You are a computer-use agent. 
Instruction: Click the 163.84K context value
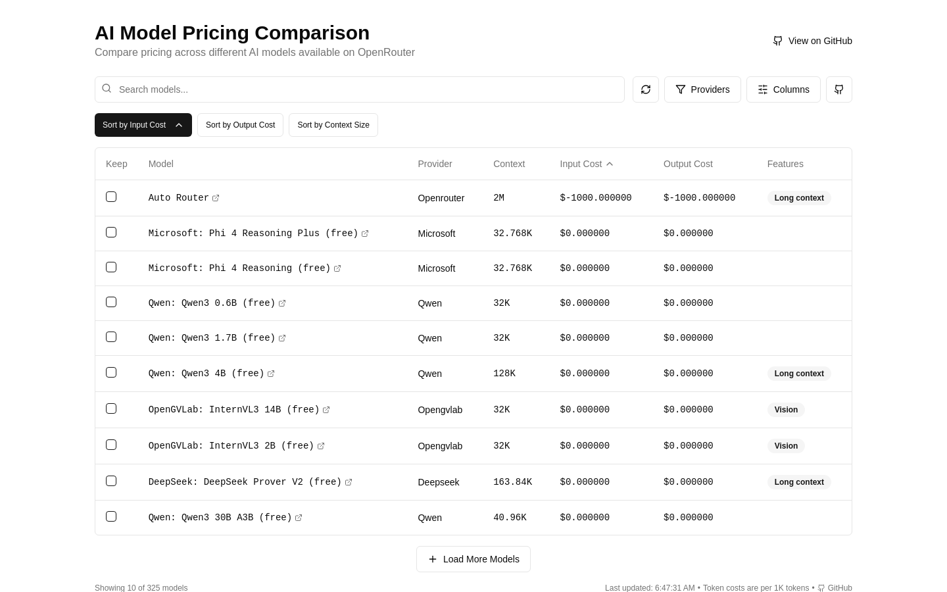click(x=513, y=482)
